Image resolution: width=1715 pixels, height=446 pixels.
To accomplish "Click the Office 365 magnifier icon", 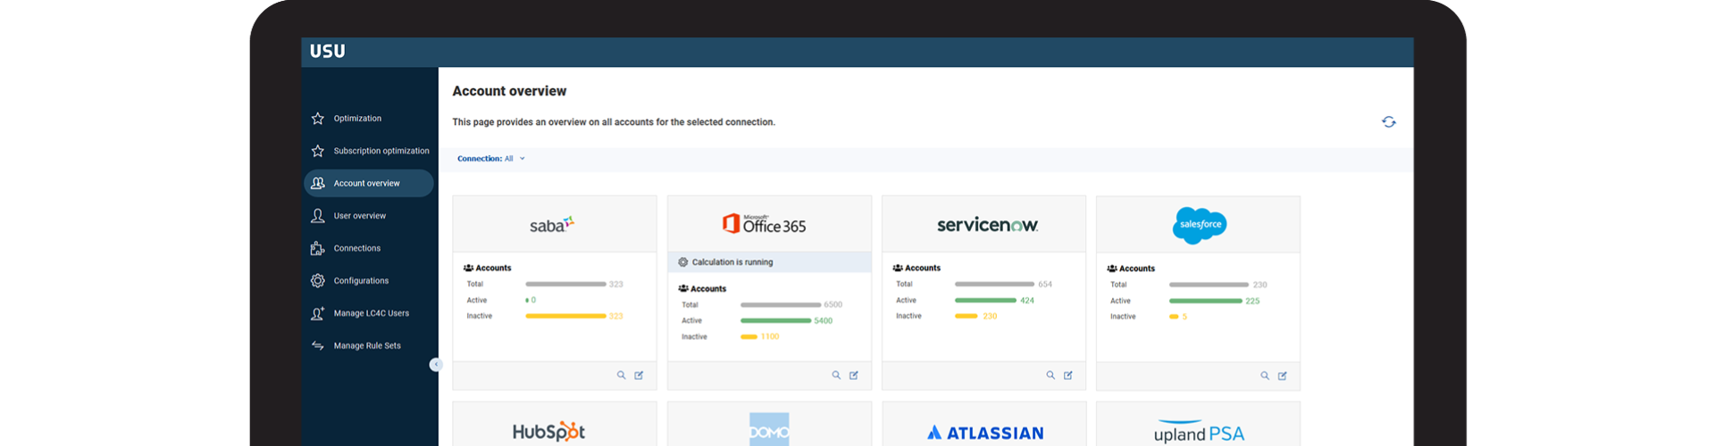I will click(x=837, y=376).
